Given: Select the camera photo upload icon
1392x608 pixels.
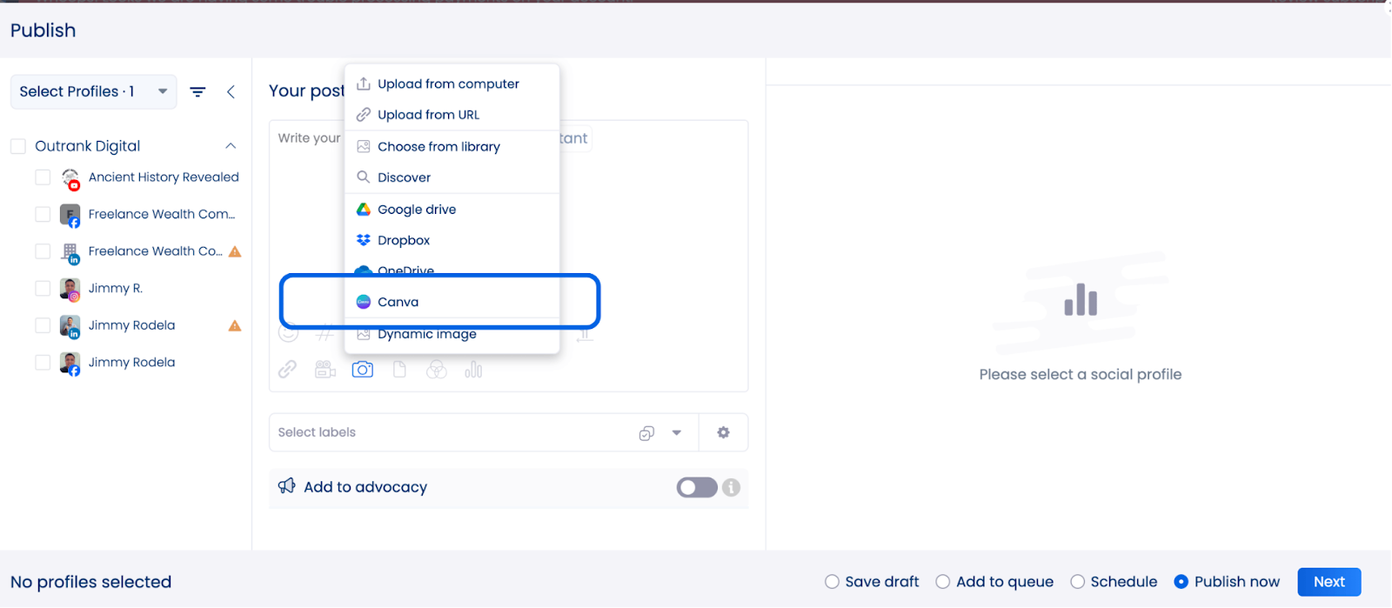Looking at the screenshot, I should tap(362, 369).
